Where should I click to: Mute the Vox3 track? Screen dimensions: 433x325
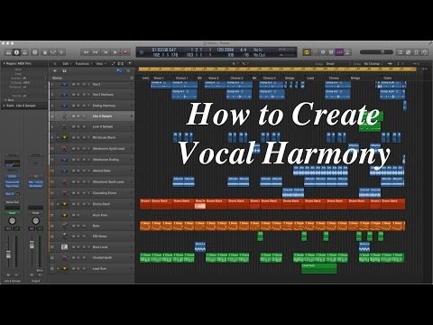point(73,85)
